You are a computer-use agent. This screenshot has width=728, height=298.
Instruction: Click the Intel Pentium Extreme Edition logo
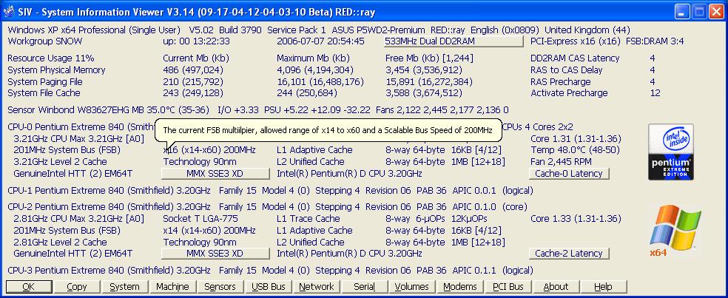671,152
